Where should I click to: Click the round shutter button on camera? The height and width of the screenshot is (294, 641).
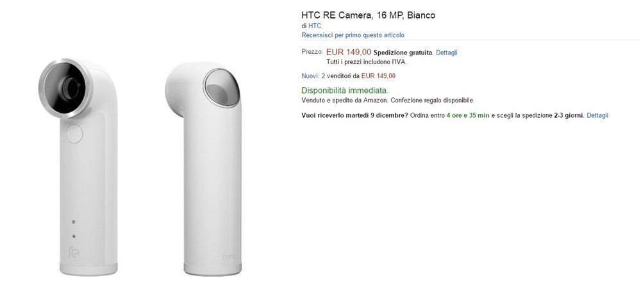coord(74,134)
